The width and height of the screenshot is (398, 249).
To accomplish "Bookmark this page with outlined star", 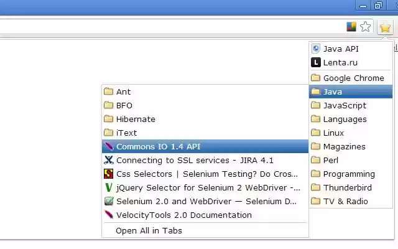I will 365,27.
